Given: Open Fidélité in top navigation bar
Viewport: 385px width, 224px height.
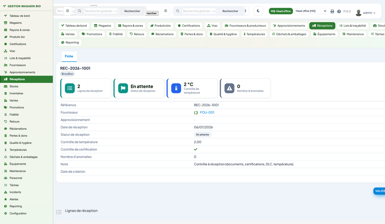Looking at the screenshot, I should tap(116, 34).
